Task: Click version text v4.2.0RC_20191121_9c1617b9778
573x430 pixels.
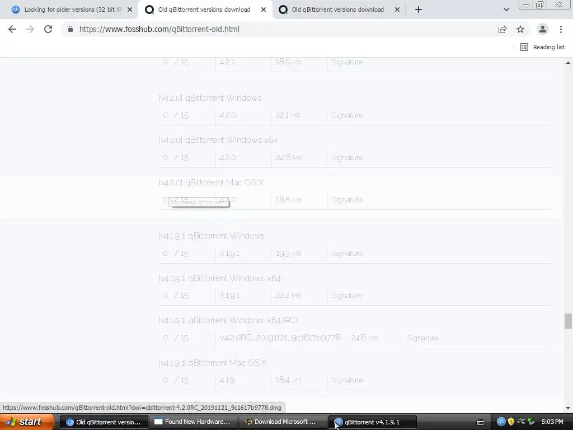Action: click(280, 338)
